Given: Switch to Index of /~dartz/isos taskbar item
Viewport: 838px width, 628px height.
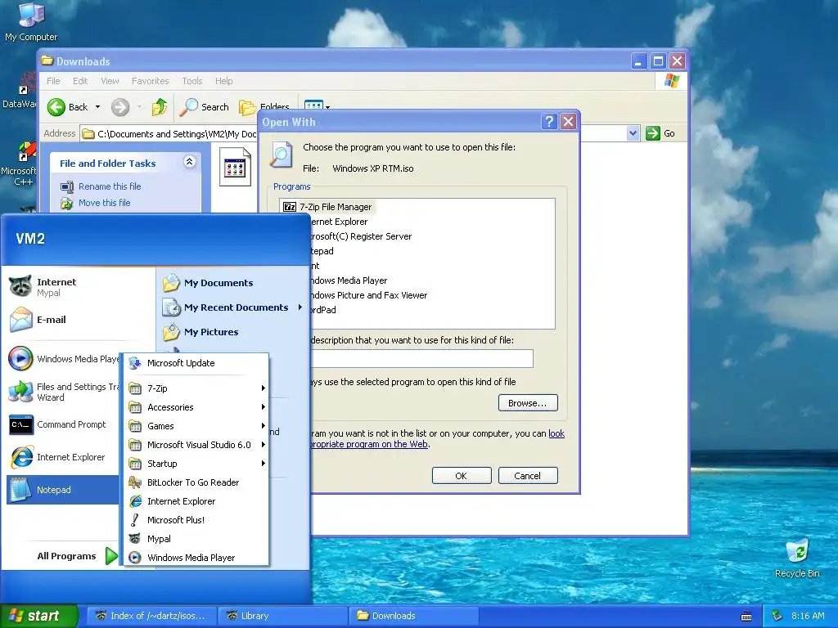Looking at the screenshot, I should tap(151, 616).
